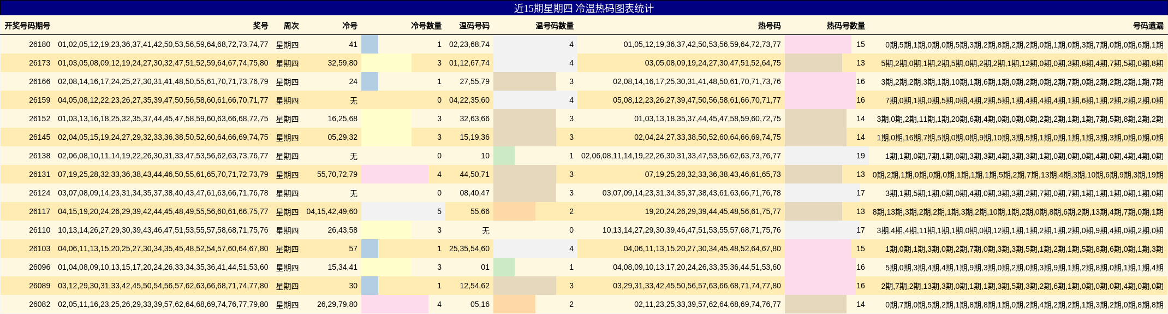Click 星期四 in row 26124
Screen dimensions: 1168x314
pyautogui.click(x=287, y=193)
